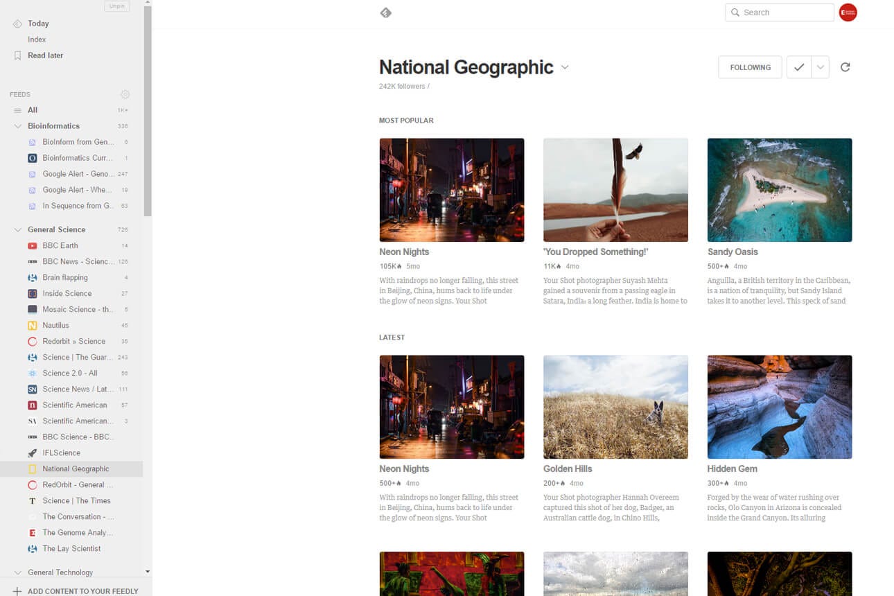
Task: Open the Hidden Gem canyon thumbnail
Action: pos(780,407)
